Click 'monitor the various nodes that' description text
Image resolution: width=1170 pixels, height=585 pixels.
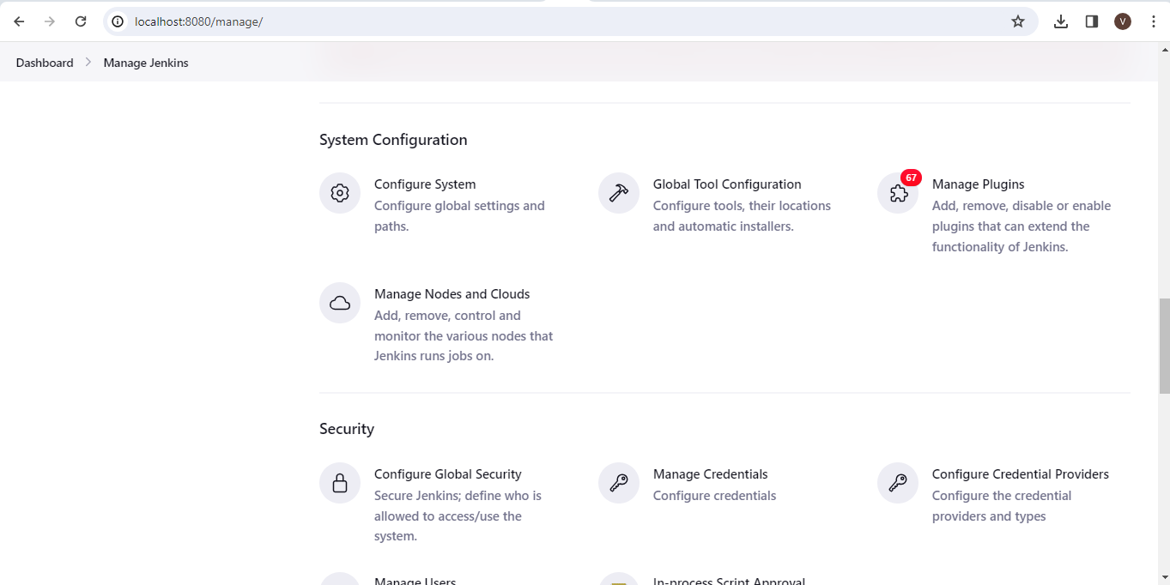click(464, 336)
